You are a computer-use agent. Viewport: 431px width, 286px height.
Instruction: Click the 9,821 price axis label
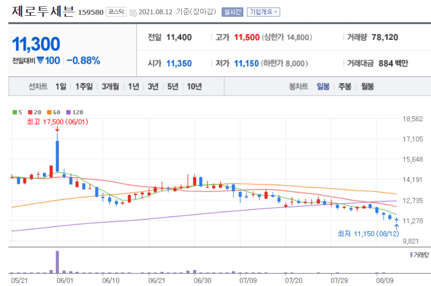pyautogui.click(x=411, y=241)
